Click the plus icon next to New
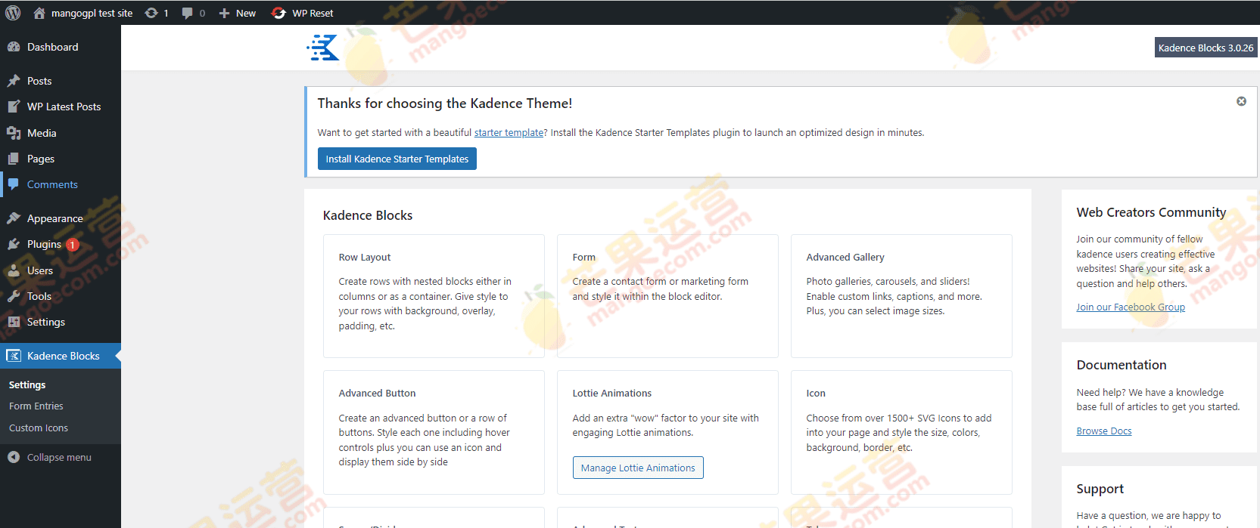Image resolution: width=1260 pixels, height=528 pixels. [x=224, y=13]
